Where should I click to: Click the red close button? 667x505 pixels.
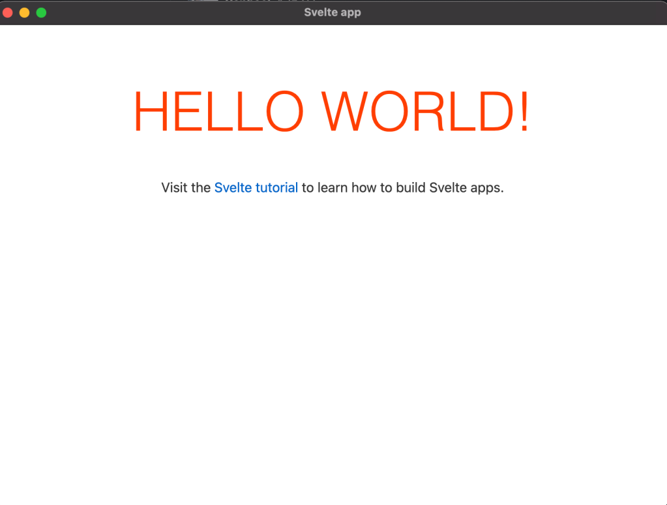(8, 12)
